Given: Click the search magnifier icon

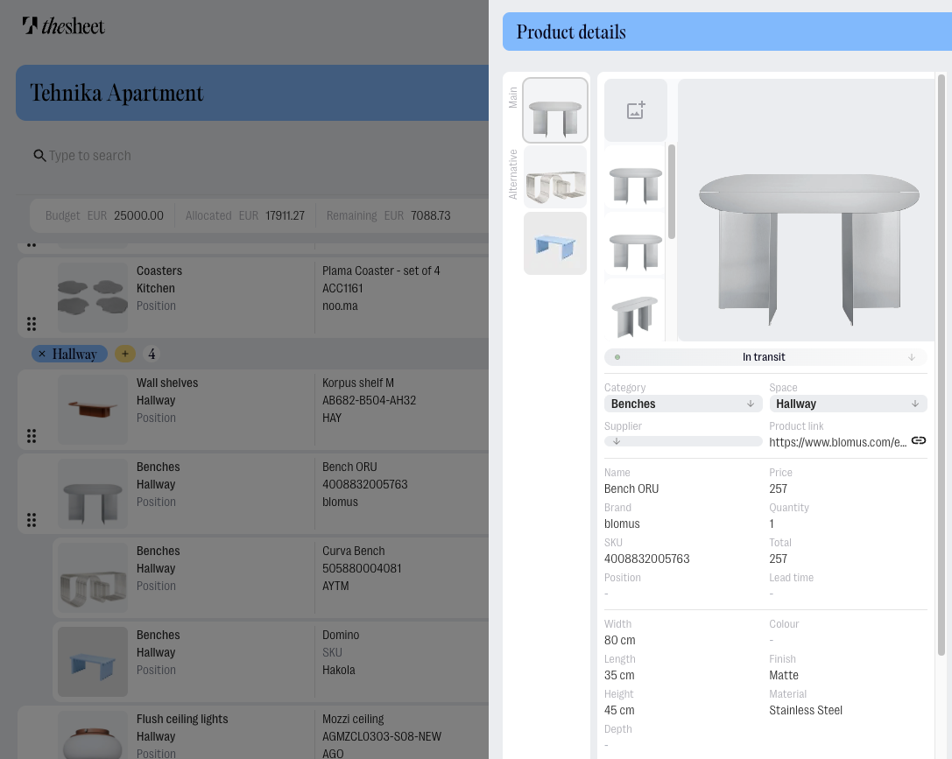Looking at the screenshot, I should [39, 156].
